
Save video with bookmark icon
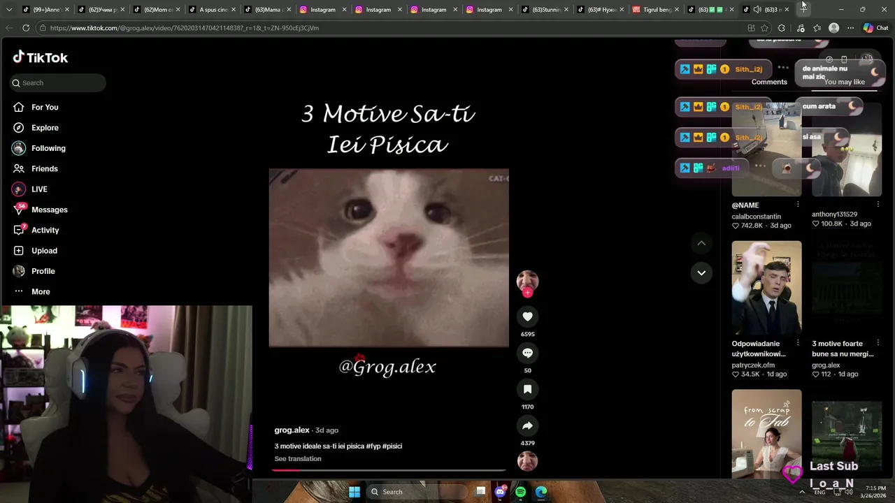pyautogui.click(x=527, y=389)
